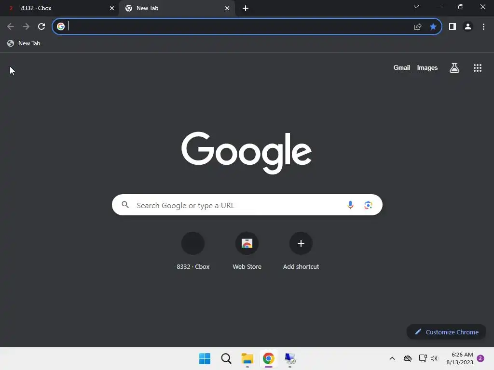Viewport: 494px width, 370px height.
Task: Open the Windows Start menu
Action: click(205, 358)
